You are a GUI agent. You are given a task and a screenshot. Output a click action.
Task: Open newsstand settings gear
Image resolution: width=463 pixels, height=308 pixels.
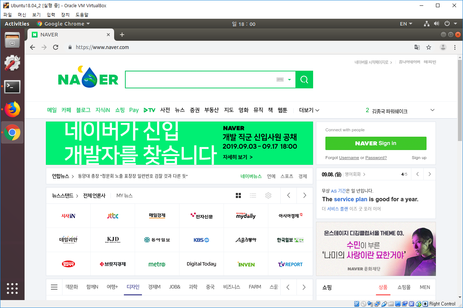pyautogui.click(x=268, y=195)
